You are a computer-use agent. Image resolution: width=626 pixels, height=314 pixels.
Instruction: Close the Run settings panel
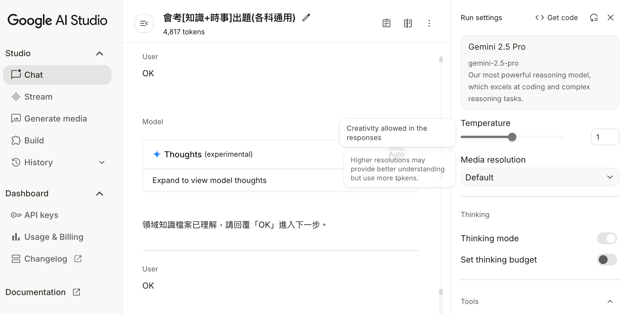click(x=611, y=18)
